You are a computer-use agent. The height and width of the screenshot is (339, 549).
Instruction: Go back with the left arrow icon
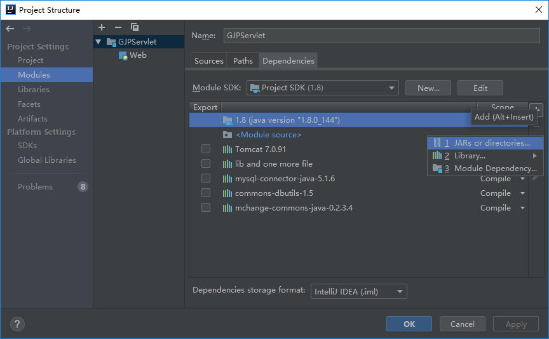[x=10, y=29]
